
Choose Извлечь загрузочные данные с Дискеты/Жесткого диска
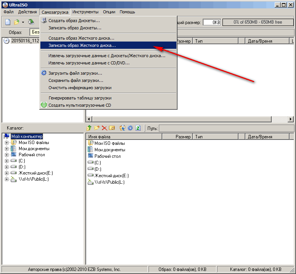tap(108, 56)
